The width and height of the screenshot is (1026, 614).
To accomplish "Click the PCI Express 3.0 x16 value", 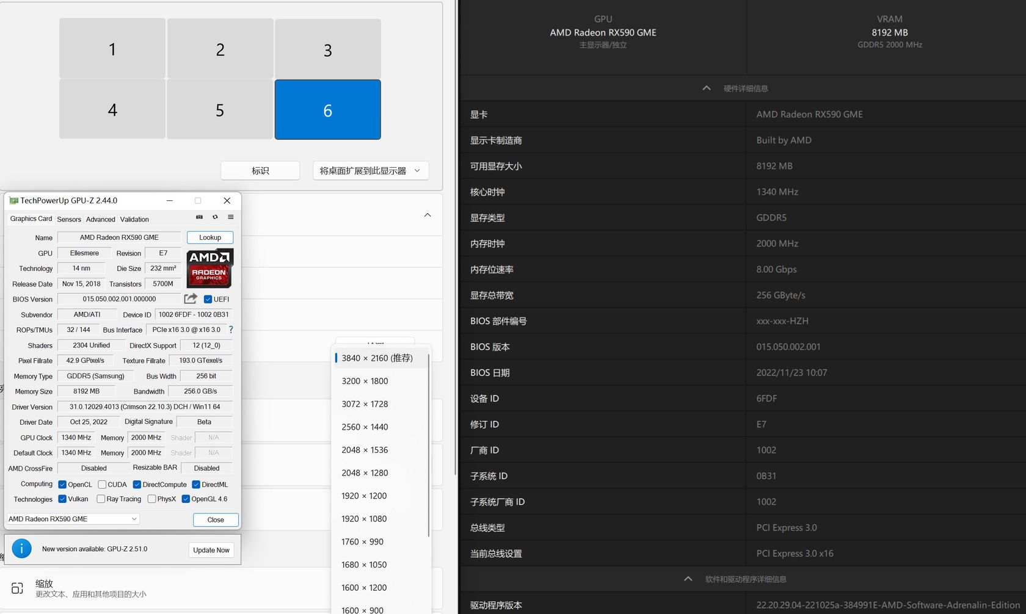I will coord(795,554).
